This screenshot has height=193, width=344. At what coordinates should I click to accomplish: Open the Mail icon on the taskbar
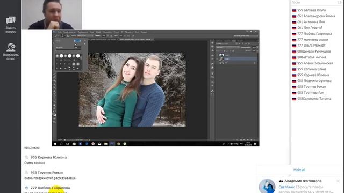[99, 144]
